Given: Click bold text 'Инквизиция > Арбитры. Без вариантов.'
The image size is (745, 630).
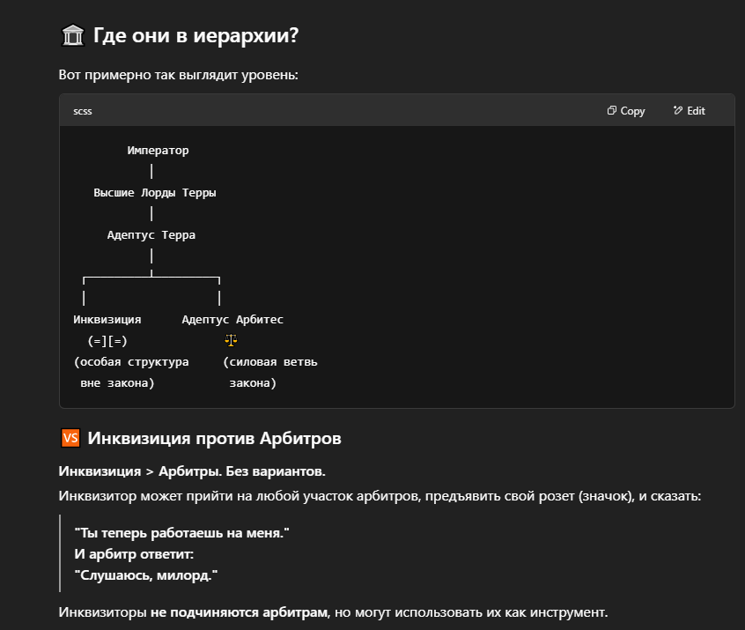Looking at the screenshot, I should [192, 471].
